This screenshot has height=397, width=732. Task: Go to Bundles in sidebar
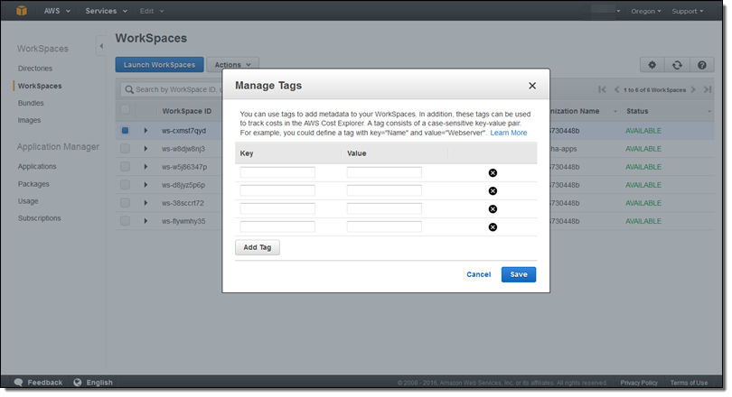[x=31, y=103]
